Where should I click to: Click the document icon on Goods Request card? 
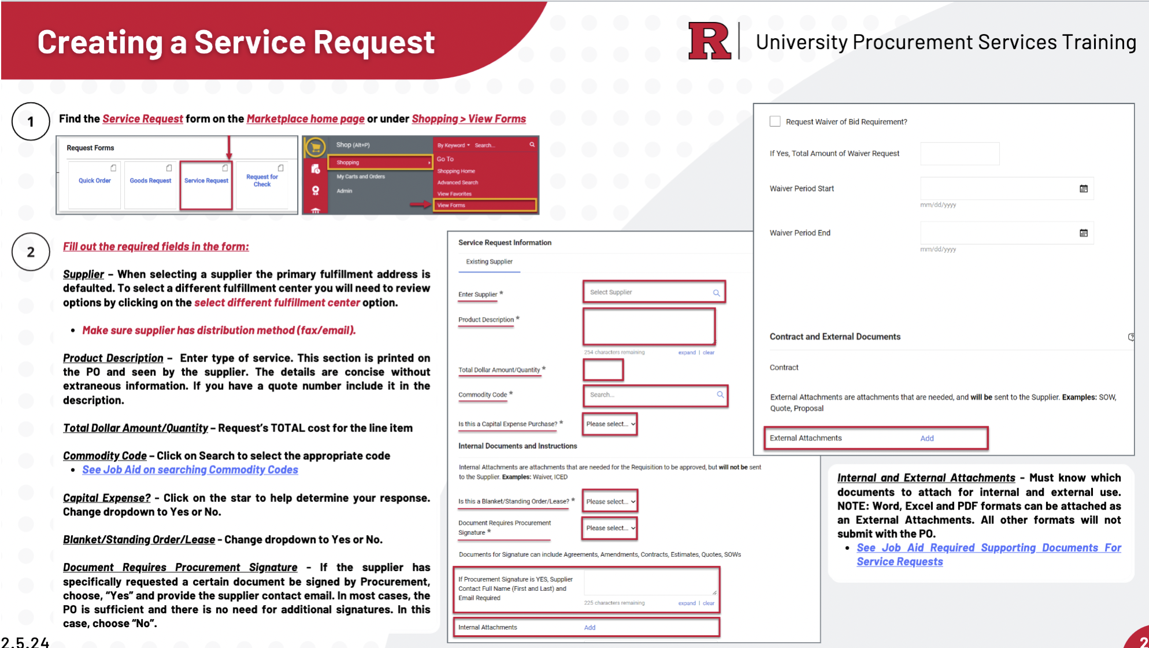pyautogui.click(x=169, y=168)
